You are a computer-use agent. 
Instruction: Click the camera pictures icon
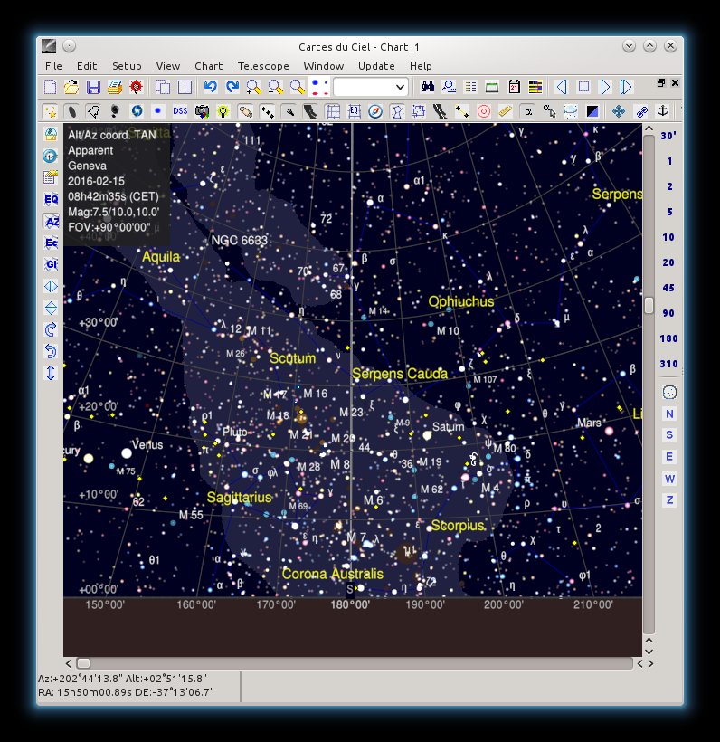coord(202,111)
